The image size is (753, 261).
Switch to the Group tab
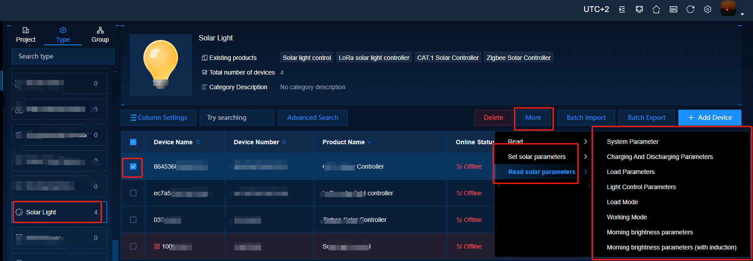(x=100, y=35)
